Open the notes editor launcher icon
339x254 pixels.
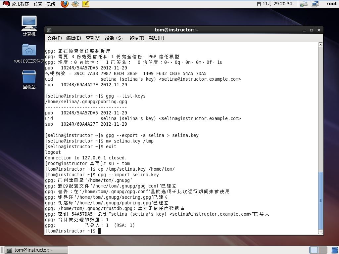[x=86, y=4]
